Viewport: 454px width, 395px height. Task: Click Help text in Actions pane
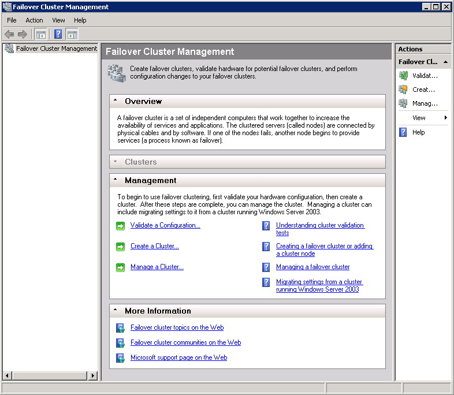pyautogui.click(x=418, y=133)
